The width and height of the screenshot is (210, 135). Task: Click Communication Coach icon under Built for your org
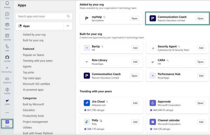pyautogui.click(x=87, y=76)
